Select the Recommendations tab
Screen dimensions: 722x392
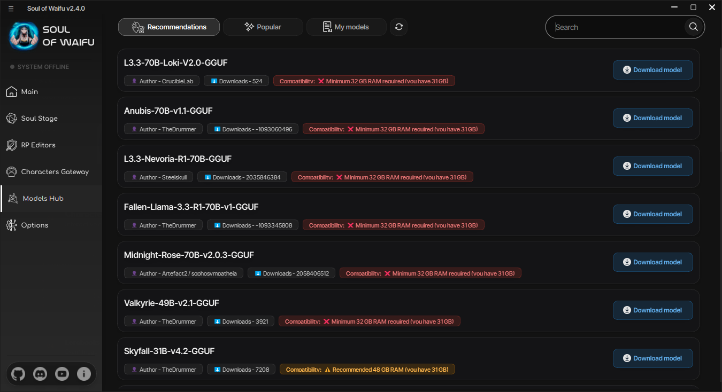[x=169, y=27]
